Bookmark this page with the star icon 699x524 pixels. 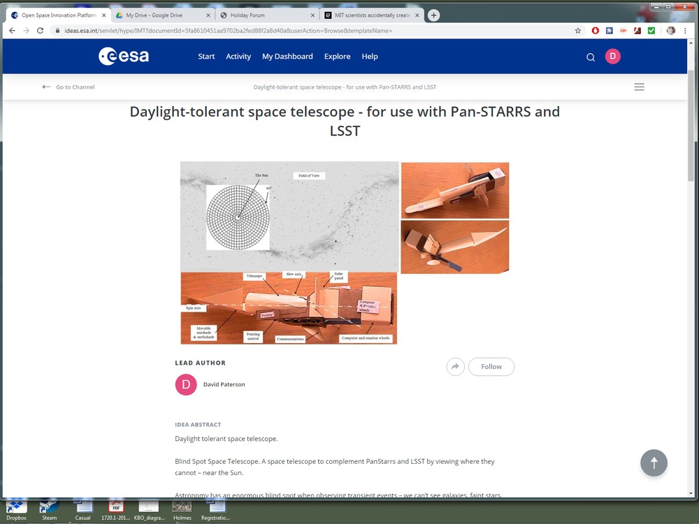pos(578,31)
